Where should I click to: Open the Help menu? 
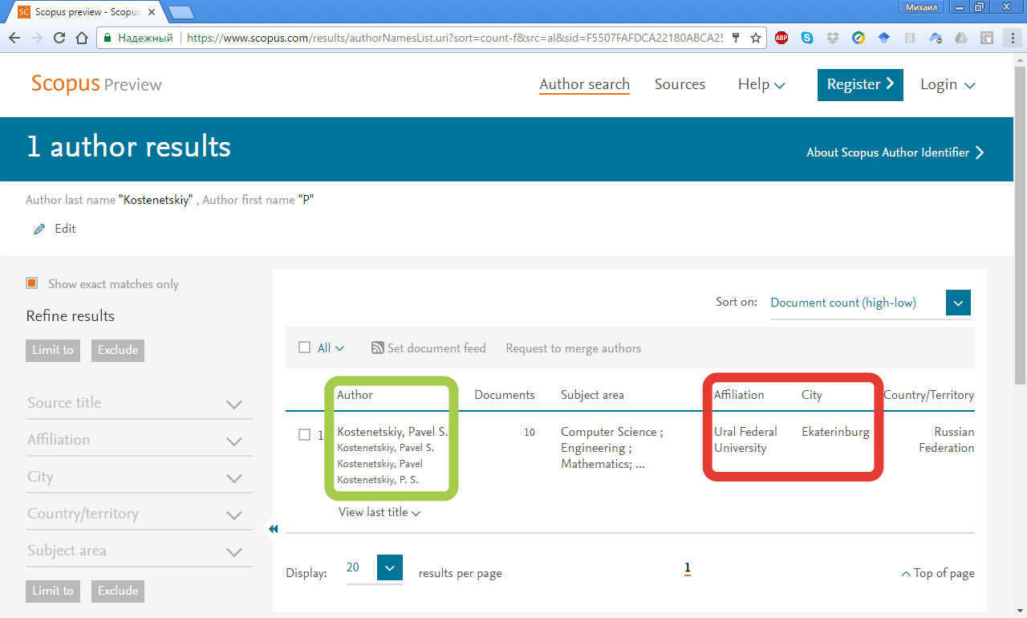click(x=761, y=84)
